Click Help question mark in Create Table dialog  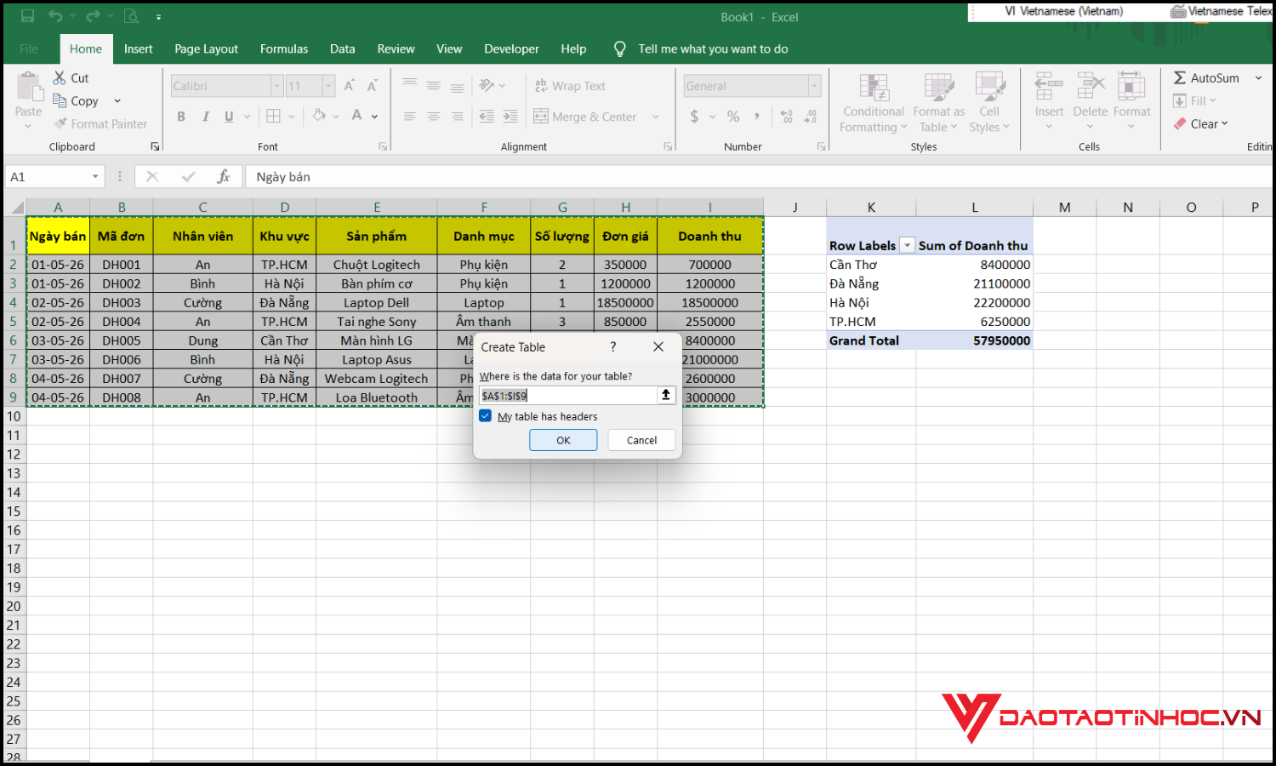click(612, 346)
